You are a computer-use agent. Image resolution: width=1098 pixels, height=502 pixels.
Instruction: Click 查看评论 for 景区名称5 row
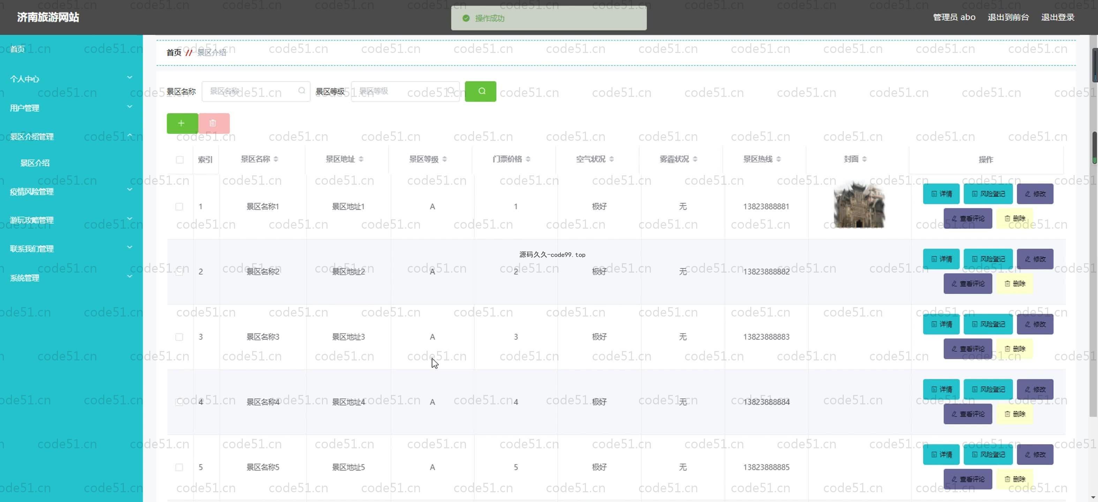[x=968, y=479]
